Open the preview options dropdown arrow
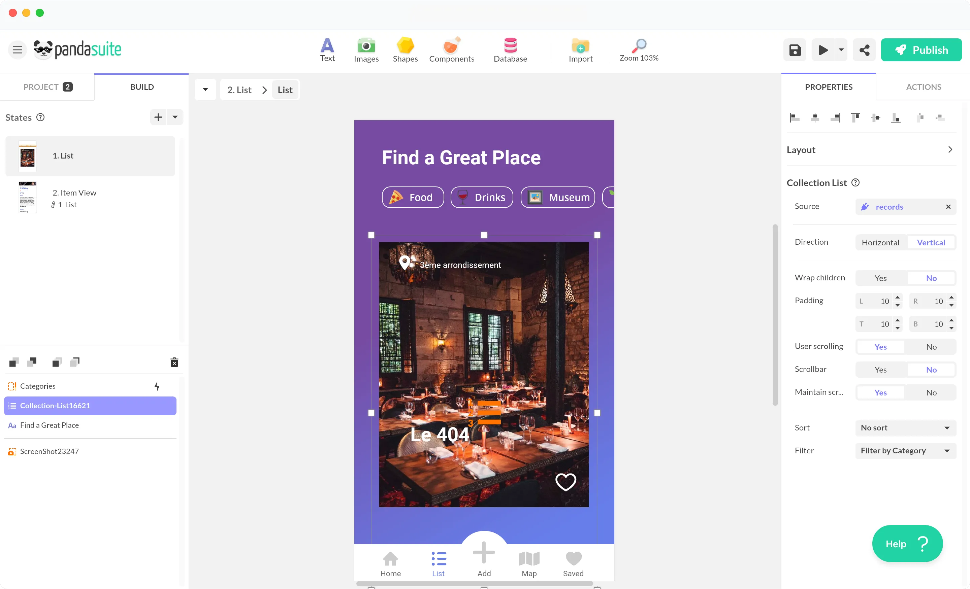 click(x=841, y=50)
